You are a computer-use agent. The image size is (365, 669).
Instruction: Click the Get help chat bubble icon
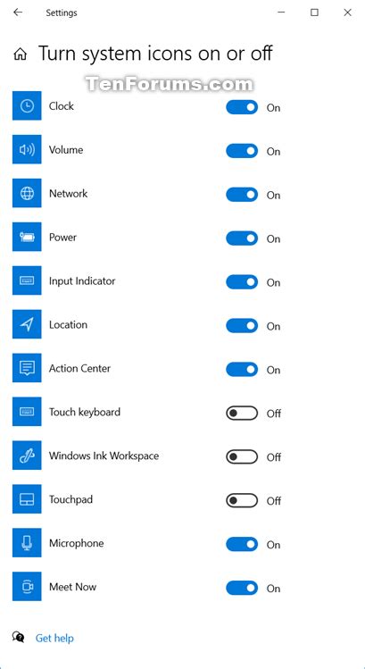[x=19, y=638]
